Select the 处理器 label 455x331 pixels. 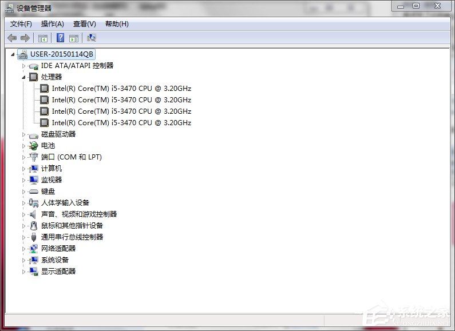[x=52, y=77]
